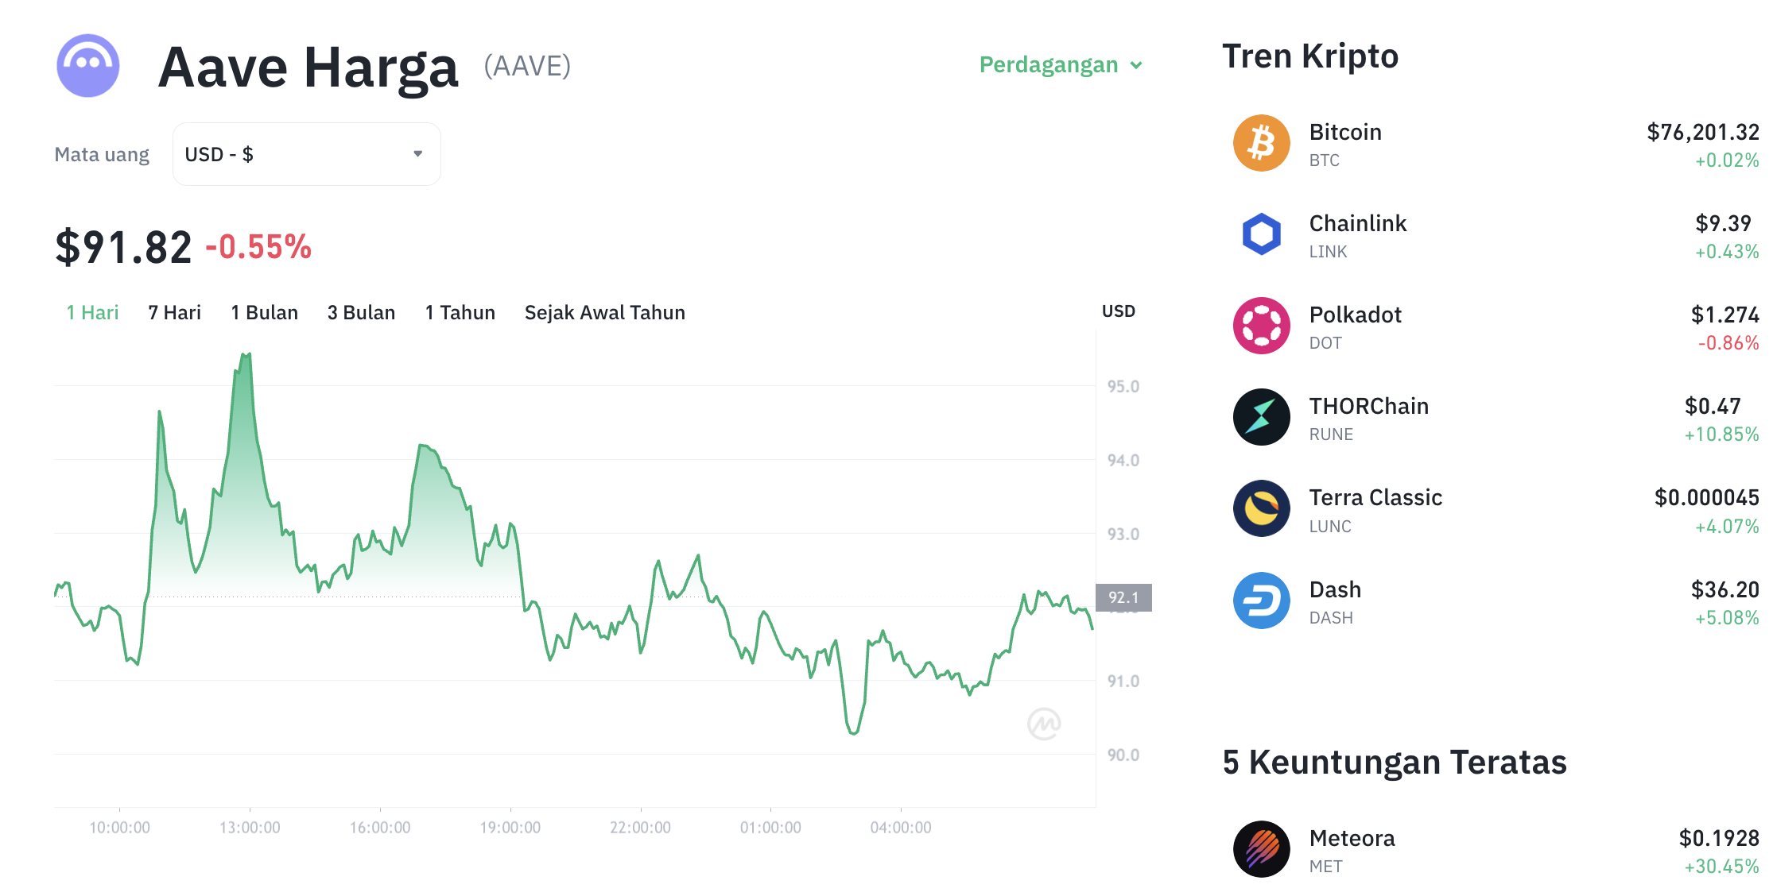Select the THORChain icon
The height and width of the screenshot is (896, 1773).
pos(1260,417)
